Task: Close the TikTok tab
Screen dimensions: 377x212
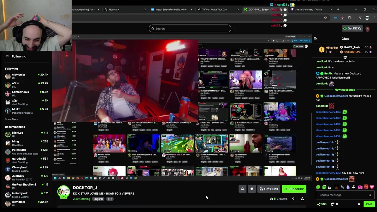Action: 238,9
